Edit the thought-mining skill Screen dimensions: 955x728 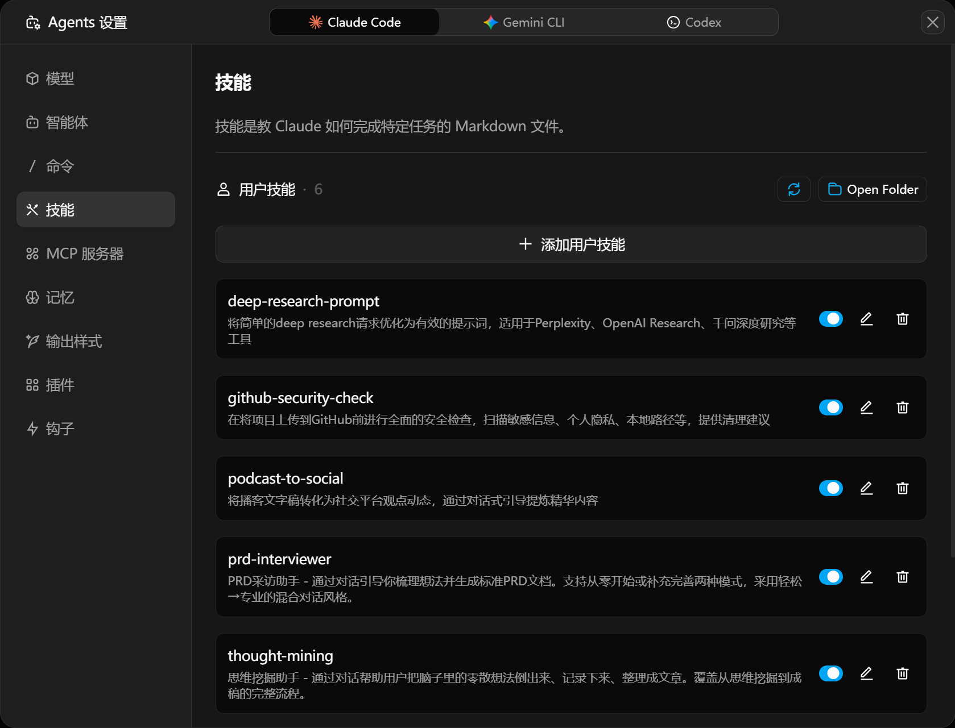pyautogui.click(x=866, y=673)
